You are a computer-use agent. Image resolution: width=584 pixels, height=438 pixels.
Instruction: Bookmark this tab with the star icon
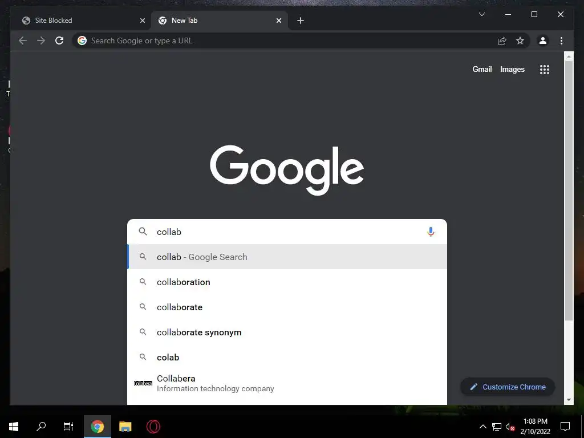point(520,40)
